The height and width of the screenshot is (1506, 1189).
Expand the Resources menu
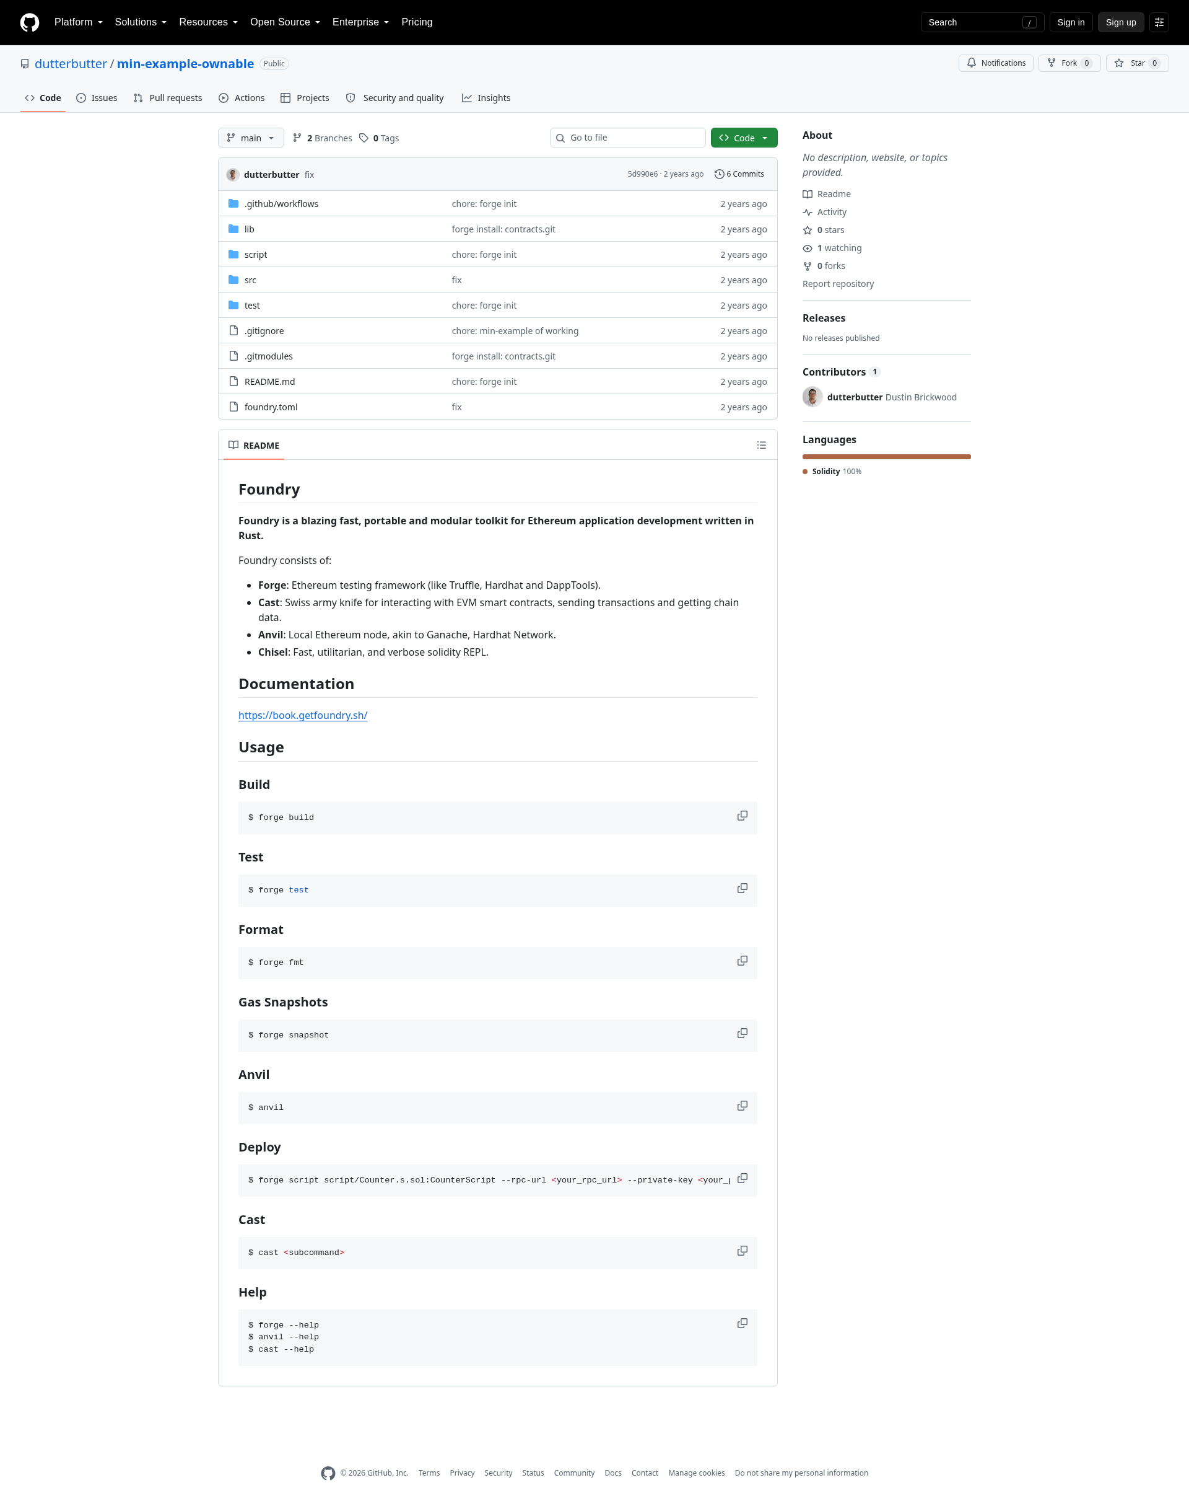click(x=208, y=22)
